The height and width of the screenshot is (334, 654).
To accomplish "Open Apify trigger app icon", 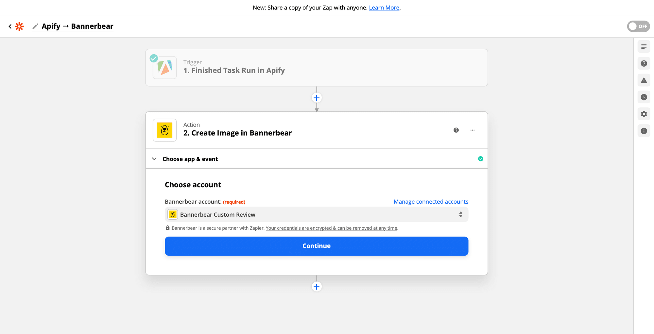I will (x=165, y=67).
